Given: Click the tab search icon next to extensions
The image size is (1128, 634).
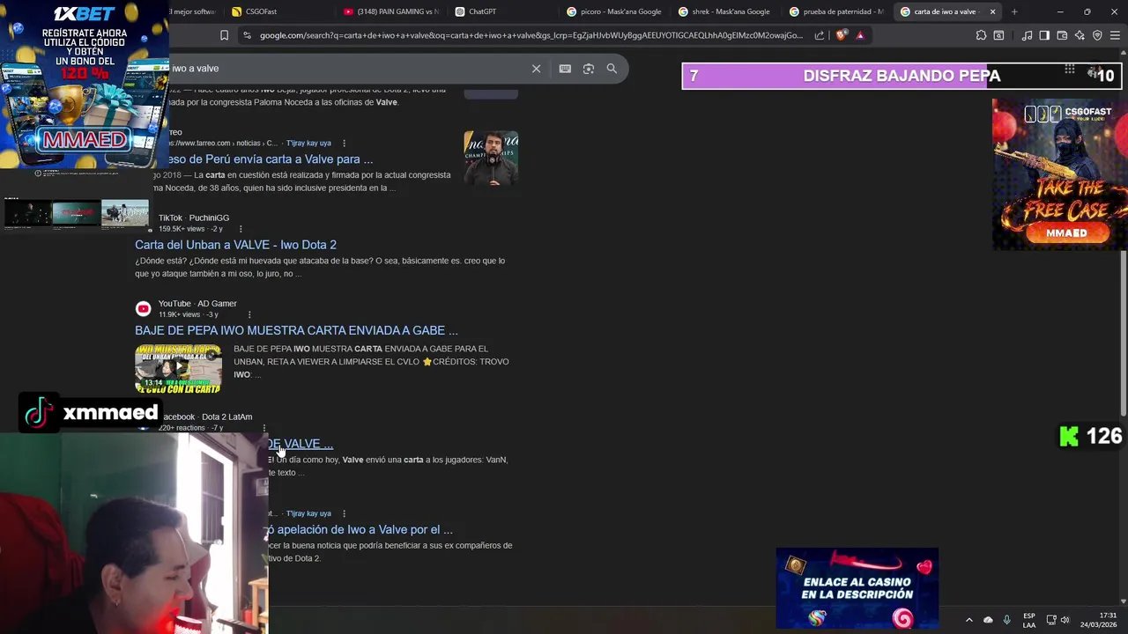Looking at the screenshot, I should click(998, 35).
